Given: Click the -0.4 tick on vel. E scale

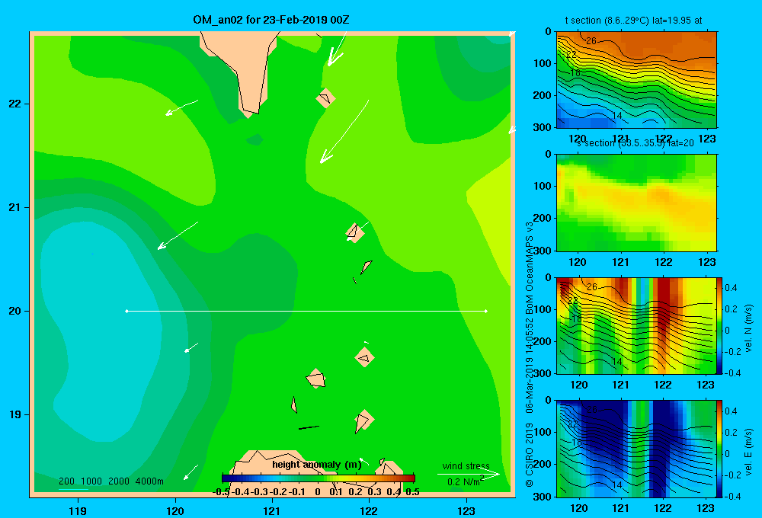Looking at the screenshot, I should click(x=732, y=496).
